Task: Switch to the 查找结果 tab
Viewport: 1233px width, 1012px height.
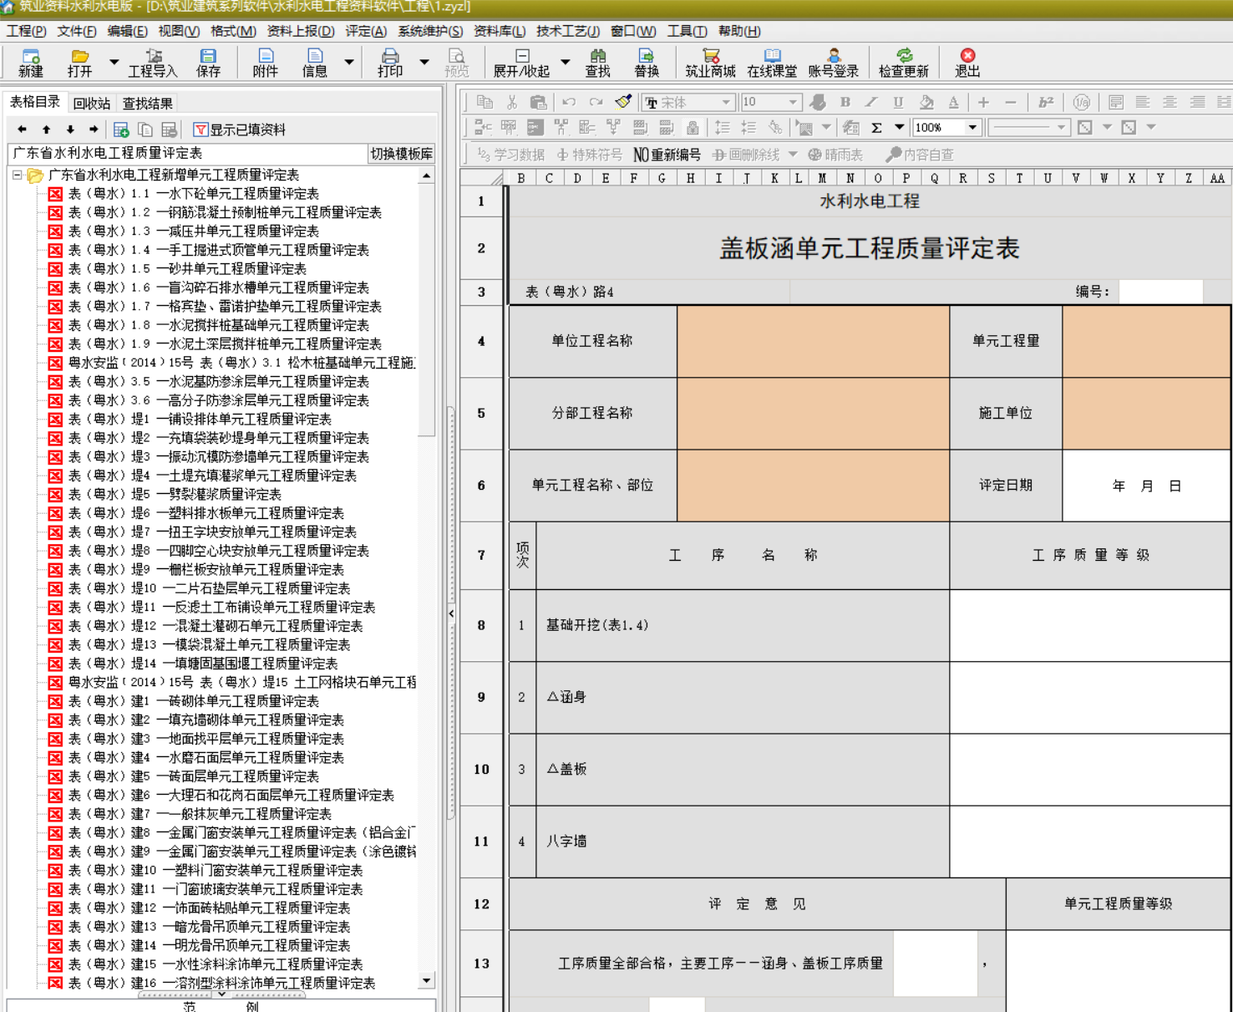Action: click(148, 104)
